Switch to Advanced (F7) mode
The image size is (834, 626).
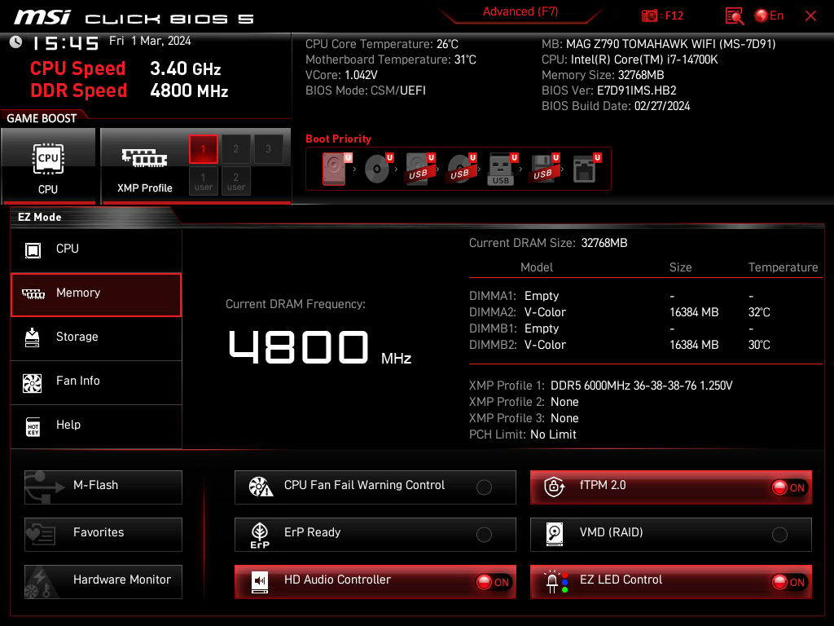[x=520, y=11]
